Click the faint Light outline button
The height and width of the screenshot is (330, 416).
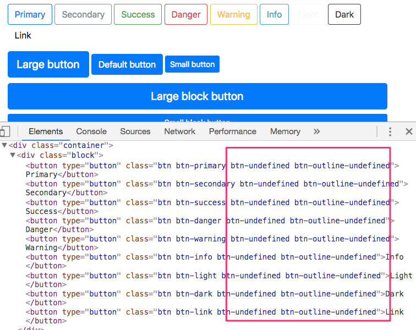pos(308,14)
